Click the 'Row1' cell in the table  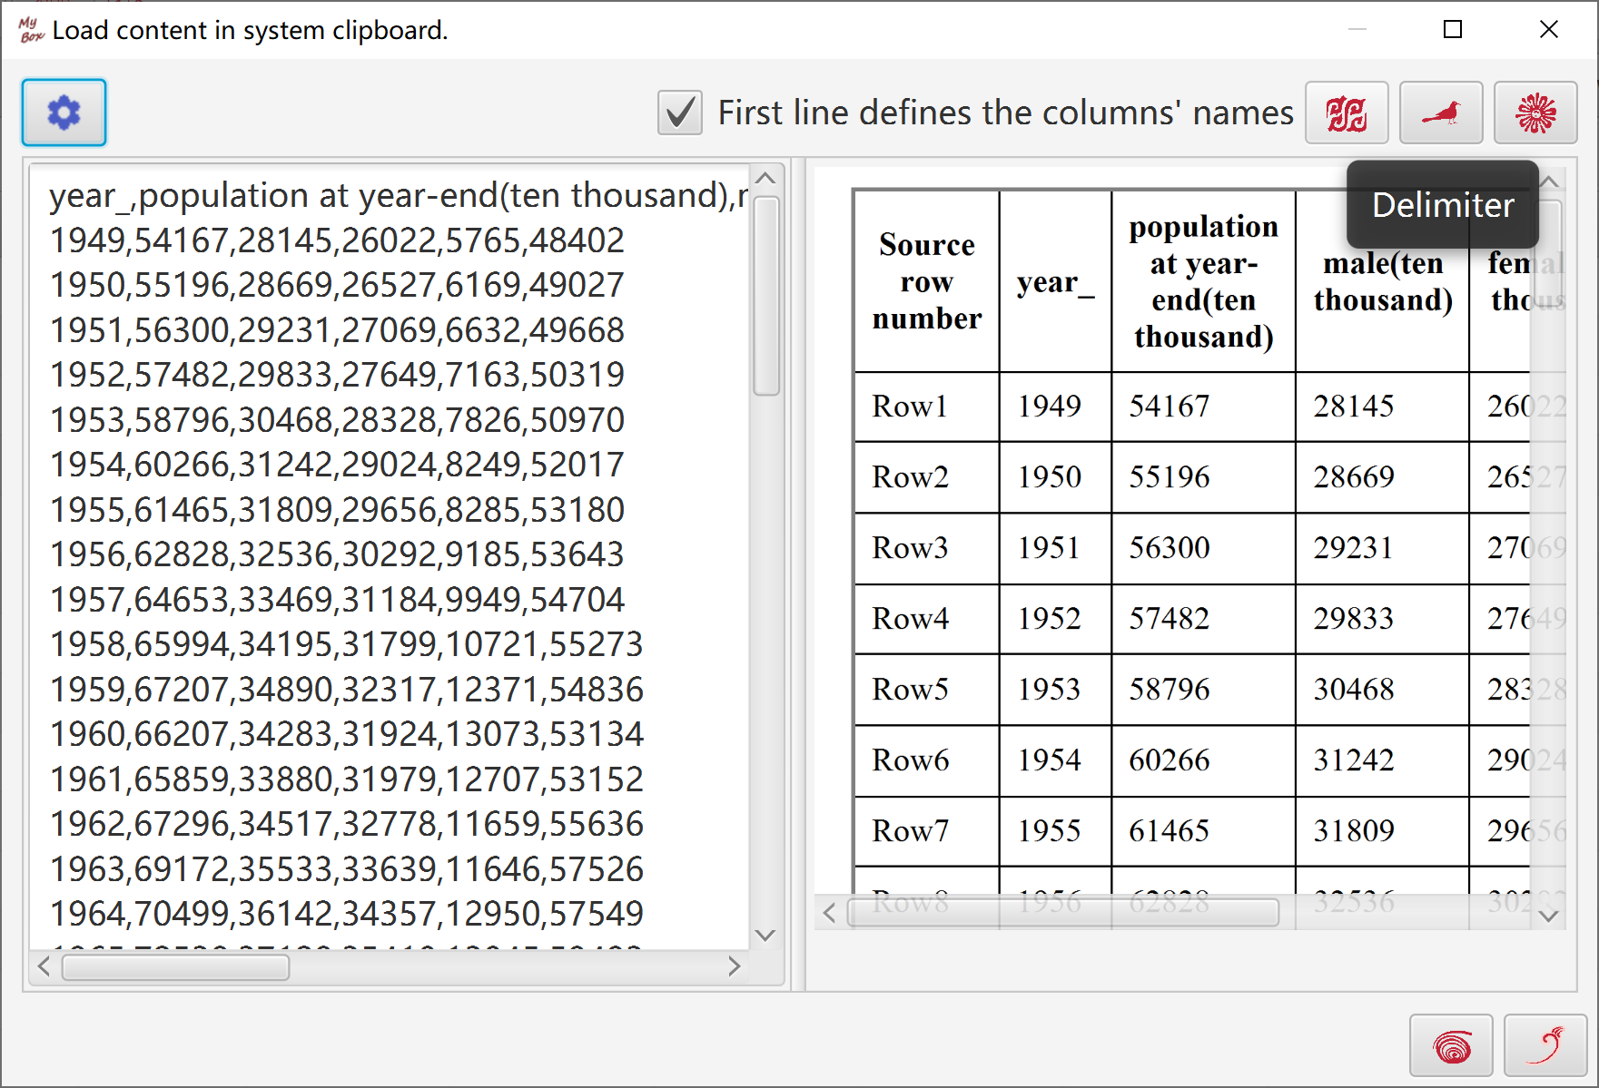point(926,407)
